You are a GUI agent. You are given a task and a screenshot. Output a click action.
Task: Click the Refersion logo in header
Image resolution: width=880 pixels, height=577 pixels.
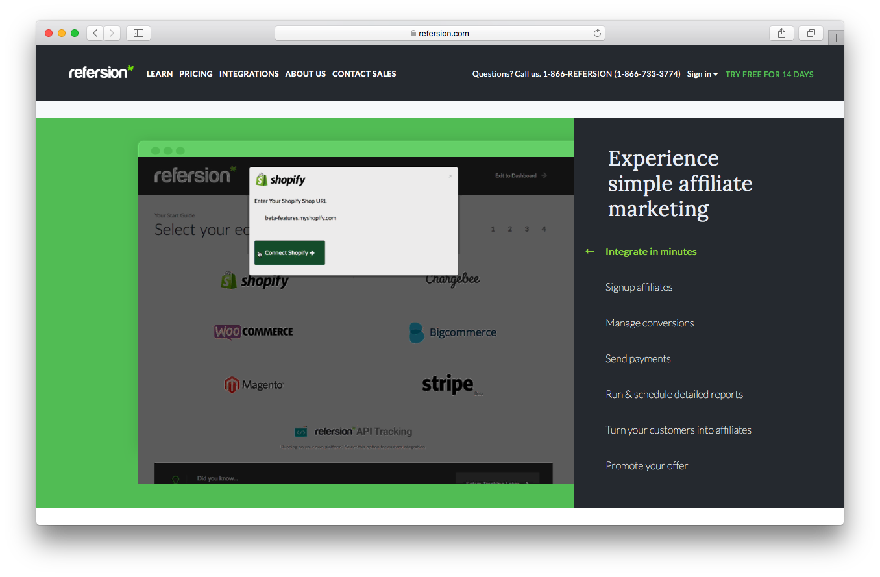click(x=101, y=72)
